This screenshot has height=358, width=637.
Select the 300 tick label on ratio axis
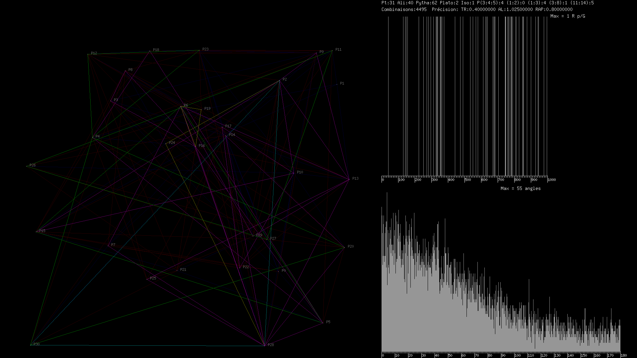[435, 180]
